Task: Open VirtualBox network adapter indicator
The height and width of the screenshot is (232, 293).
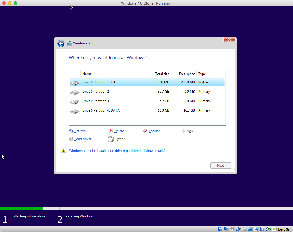Action: 232,229
